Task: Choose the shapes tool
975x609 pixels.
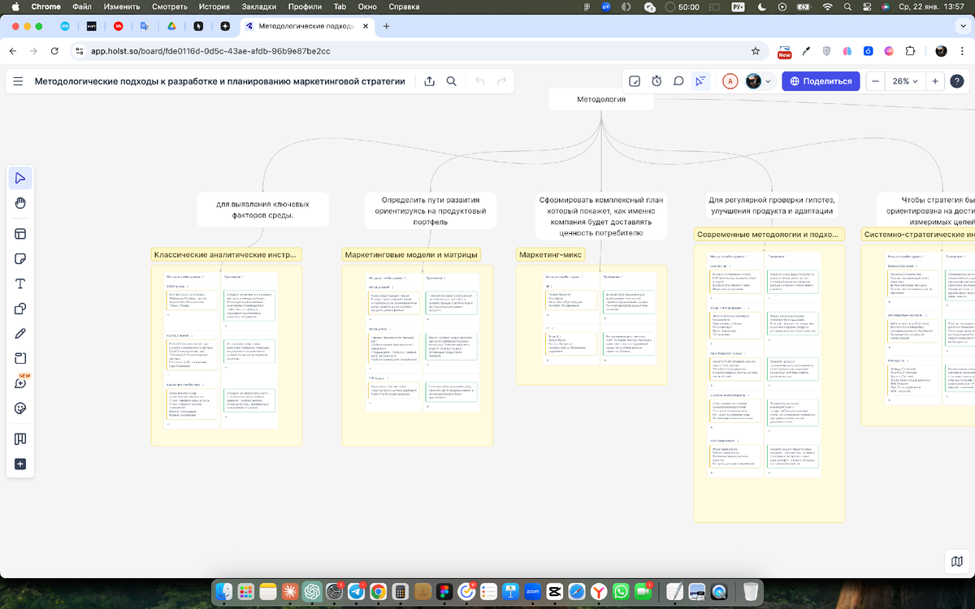Action: pyautogui.click(x=20, y=309)
